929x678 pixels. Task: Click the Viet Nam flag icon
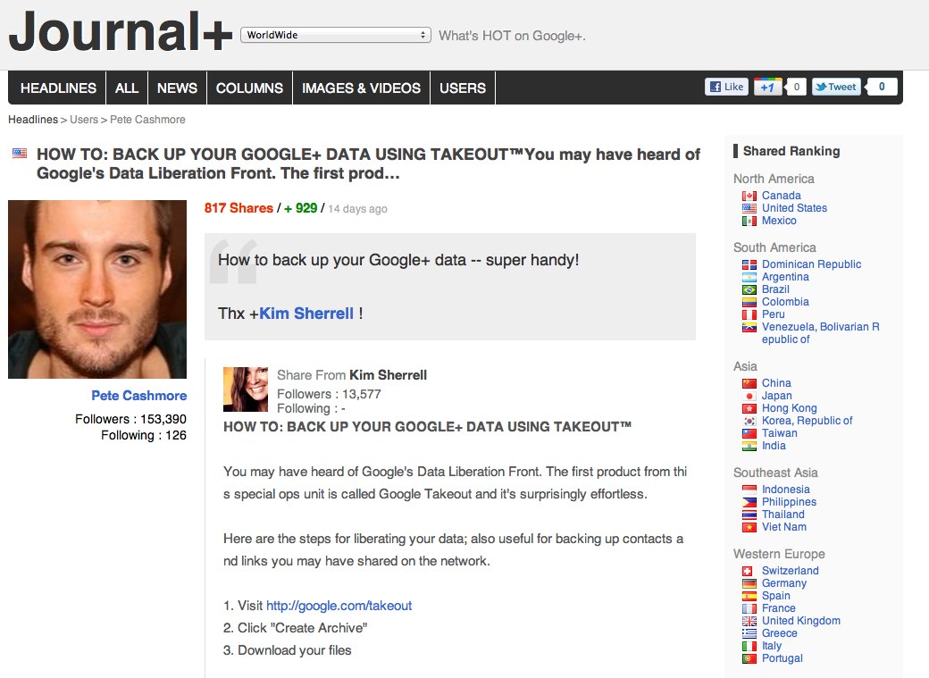point(749,527)
